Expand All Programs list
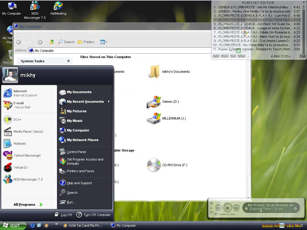This screenshot has width=307, height=230. [28, 204]
